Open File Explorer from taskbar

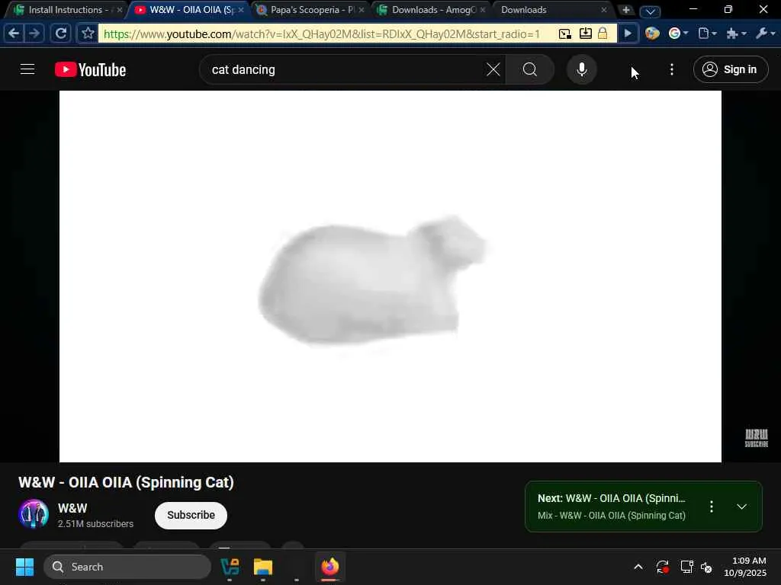click(x=263, y=567)
